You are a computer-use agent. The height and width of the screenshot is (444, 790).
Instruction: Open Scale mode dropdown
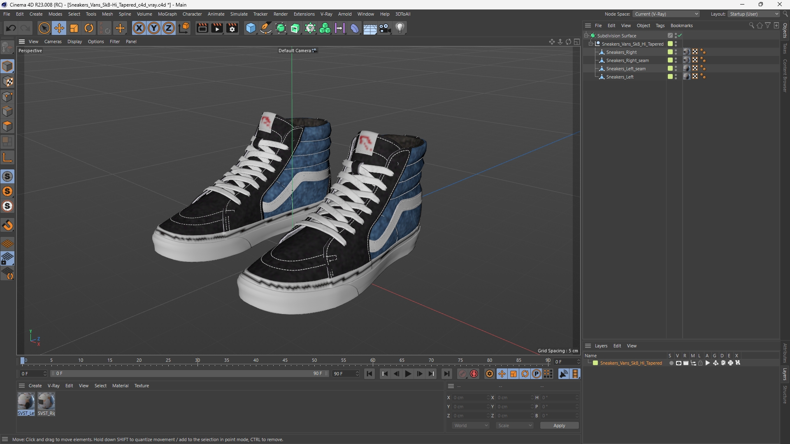pyautogui.click(x=515, y=425)
